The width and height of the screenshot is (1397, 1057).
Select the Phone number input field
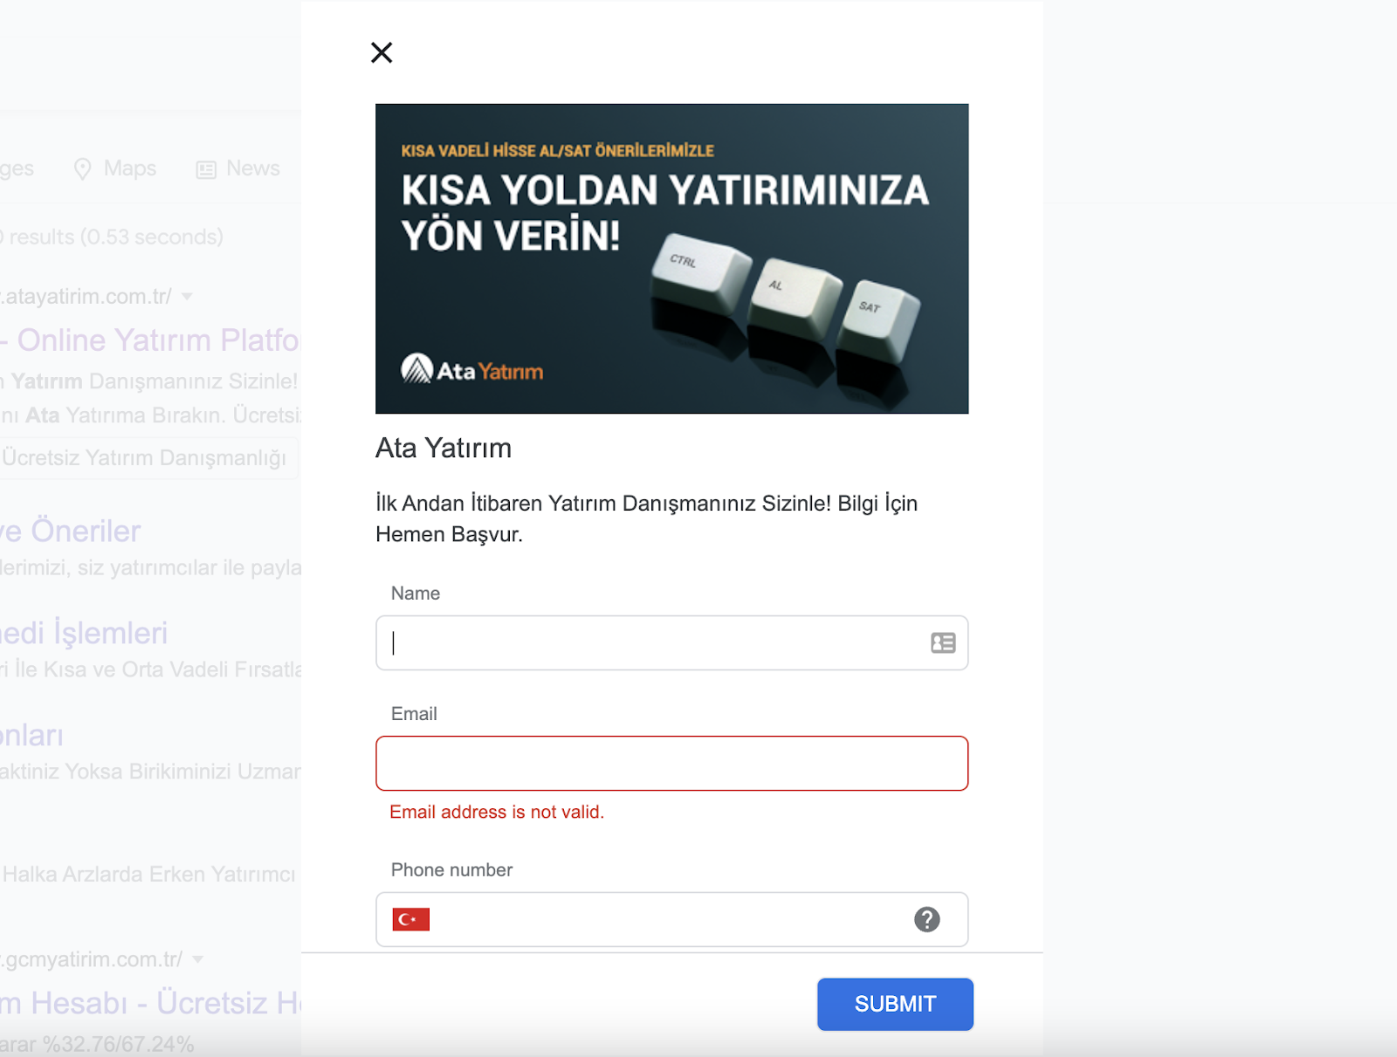click(671, 919)
